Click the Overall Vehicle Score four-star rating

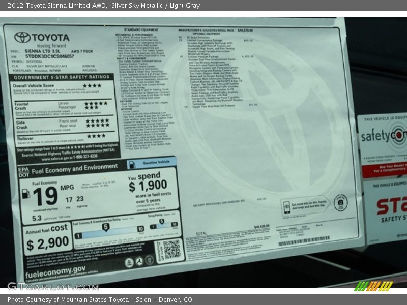pos(92,85)
